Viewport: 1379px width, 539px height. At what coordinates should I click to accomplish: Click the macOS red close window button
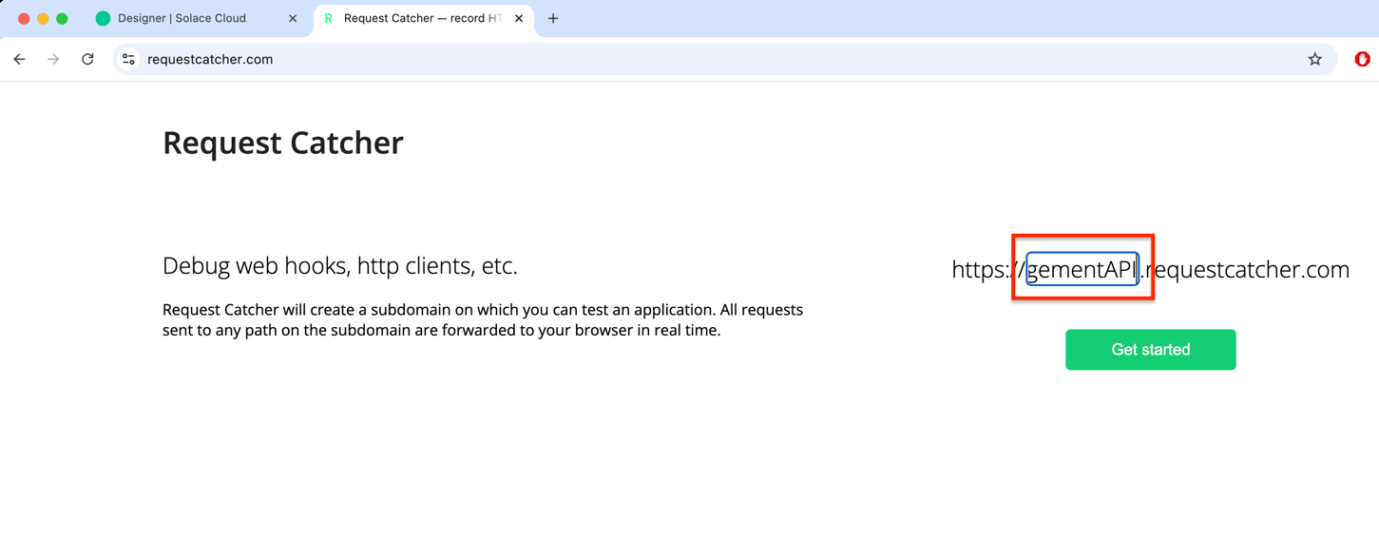(24, 18)
